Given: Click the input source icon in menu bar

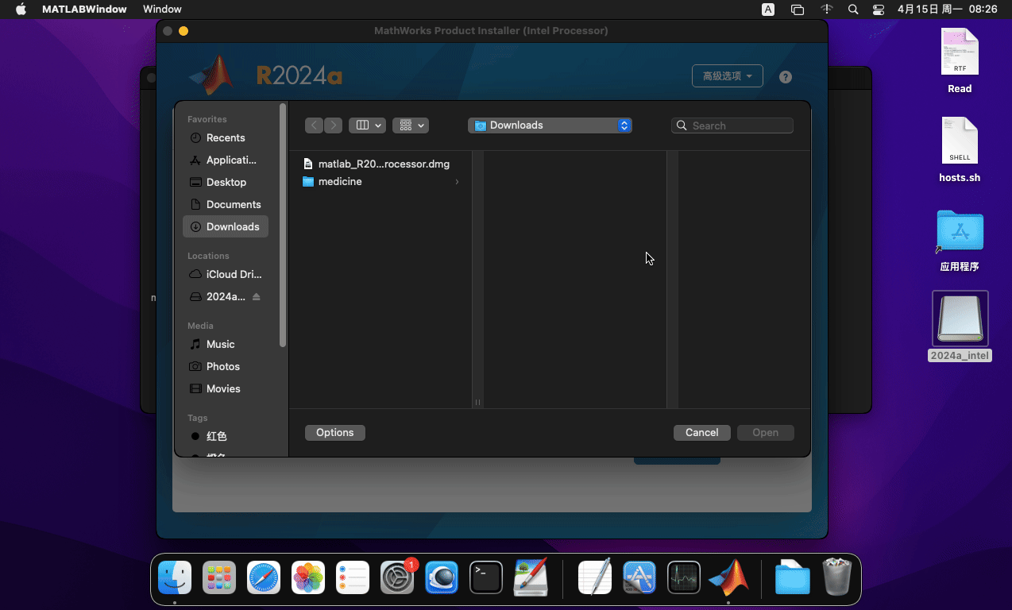Looking at the screenshot, I should pos(768,10).
